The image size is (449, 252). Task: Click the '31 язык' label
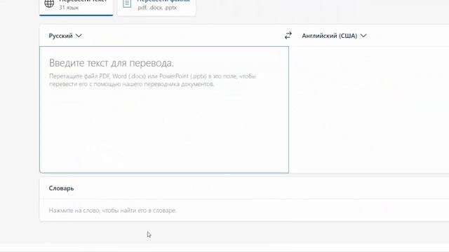click(x=69, y=8)
